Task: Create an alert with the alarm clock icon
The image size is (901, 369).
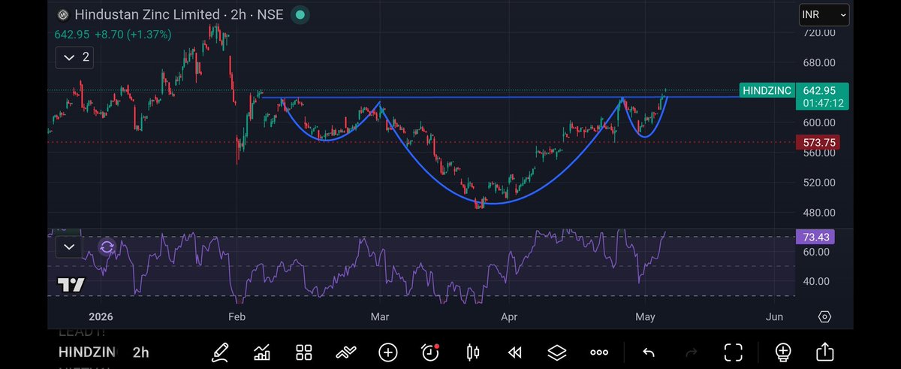Action: 430,351
